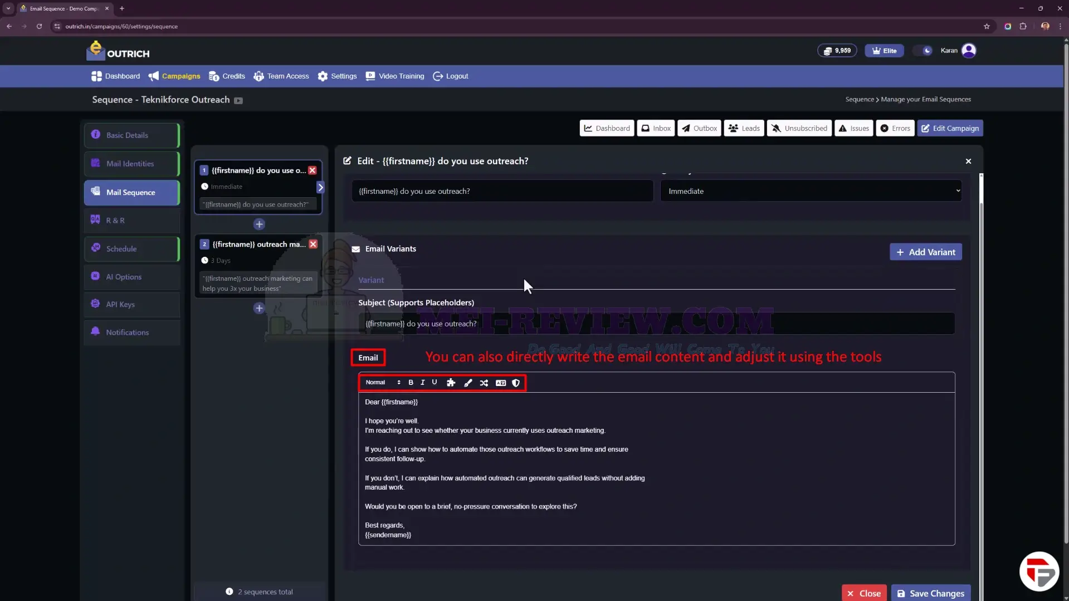The image size is (1069, 601).
Task: Go to Dashboard in the main nav
Action: (x=116, y=76)
